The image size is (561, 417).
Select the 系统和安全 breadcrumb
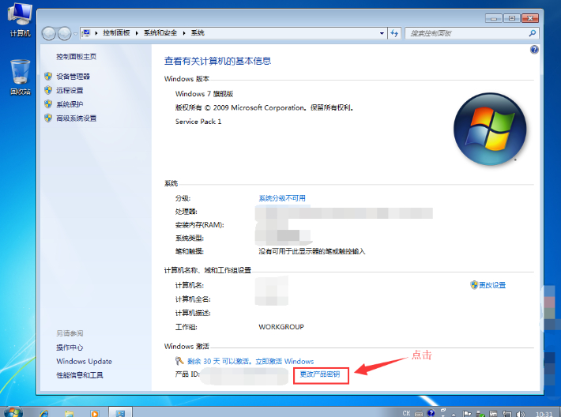point(160,33)
